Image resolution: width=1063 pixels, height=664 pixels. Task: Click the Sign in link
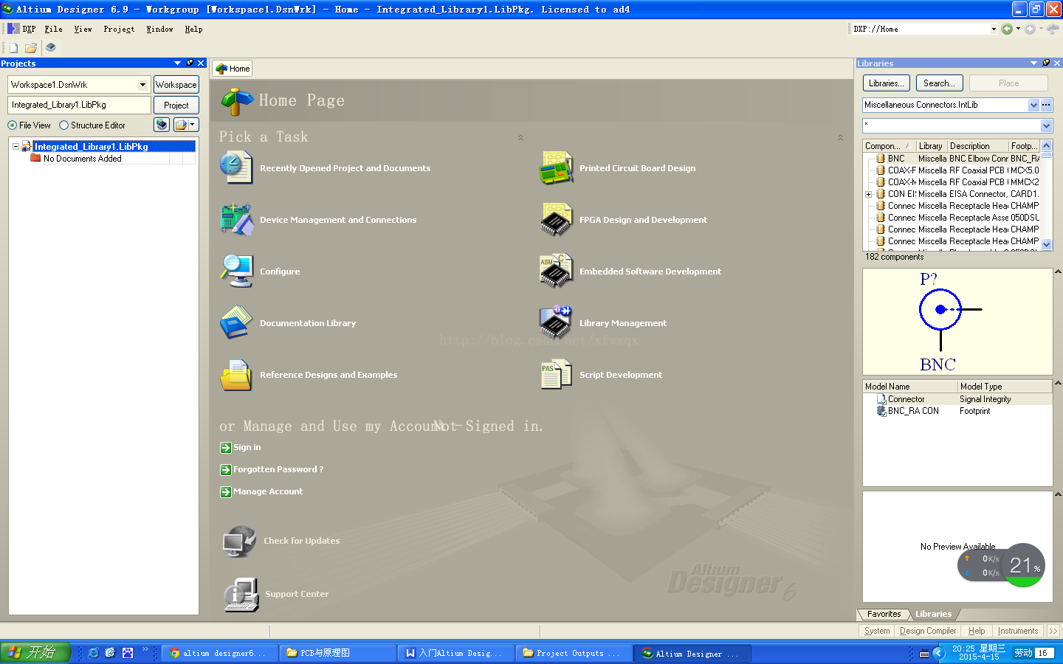click(247, 447)
